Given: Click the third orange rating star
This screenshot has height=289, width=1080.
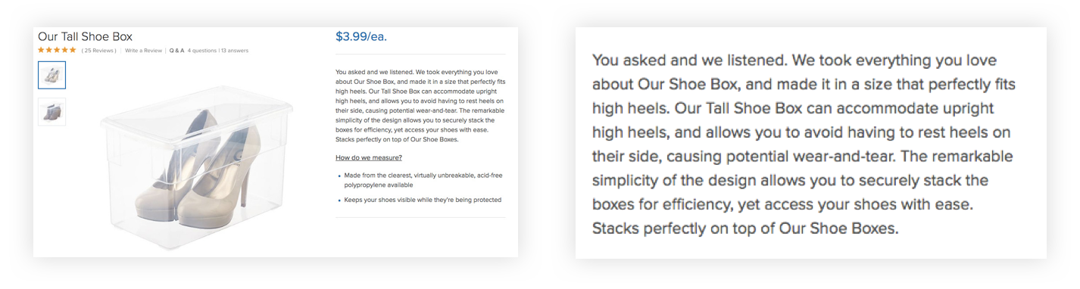Looking at the screenshot, I should [58, 50].
